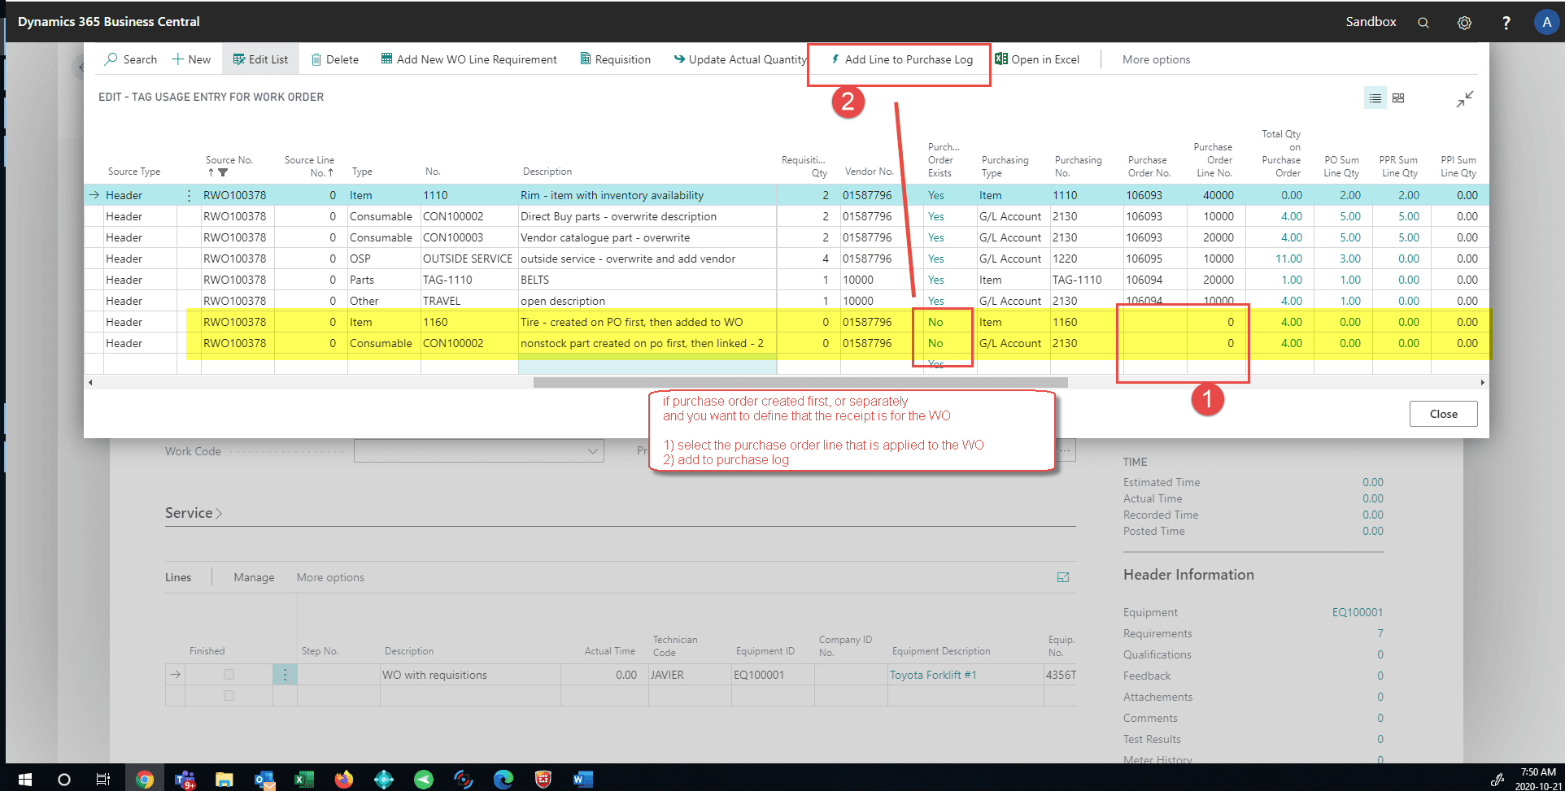
Task: Sort by Source Line No. column header
Action: pos(309,166)
